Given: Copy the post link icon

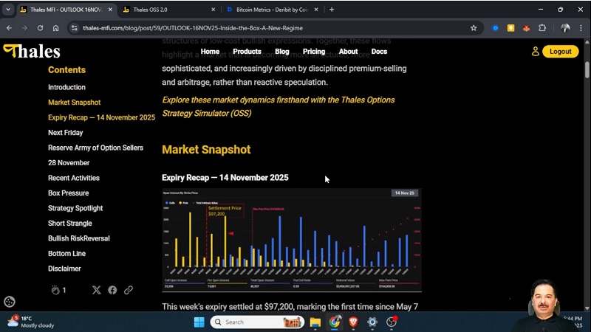Looking at the screenshot, I should 129,290.
